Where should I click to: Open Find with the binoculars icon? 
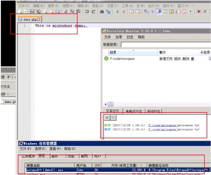point(102,12)
